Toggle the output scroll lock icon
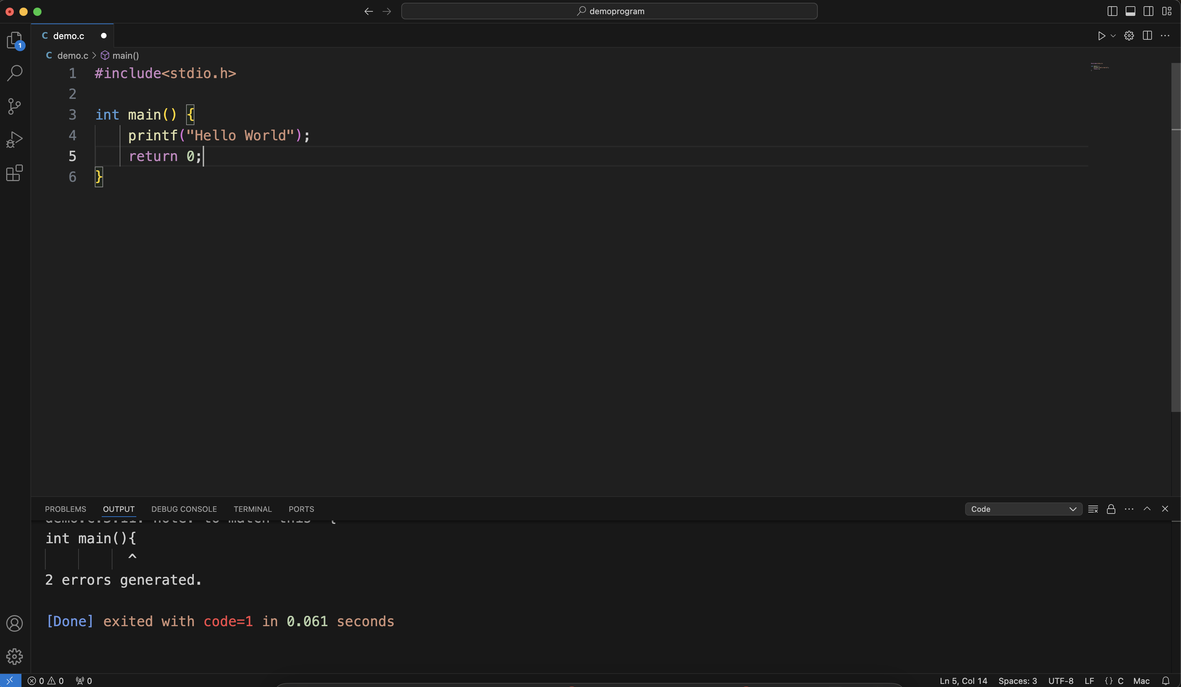This screenshot has height=687, width=1181. click(x=1111, y=509)
